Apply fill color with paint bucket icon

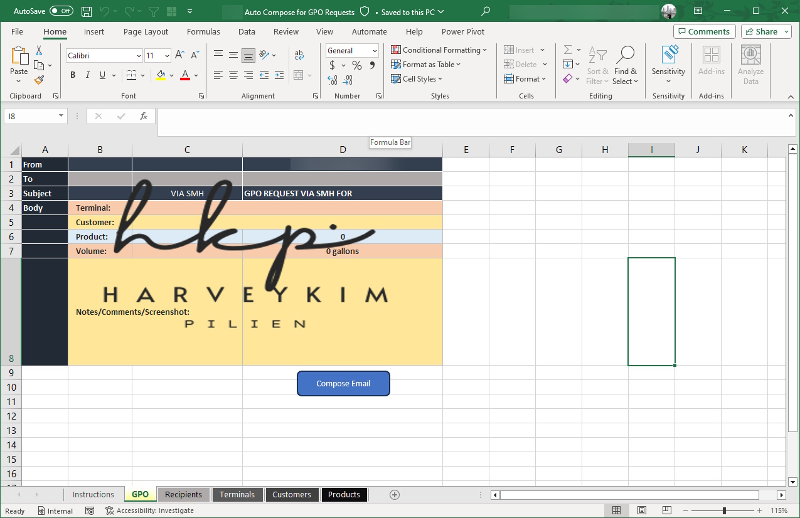[161, 75]
